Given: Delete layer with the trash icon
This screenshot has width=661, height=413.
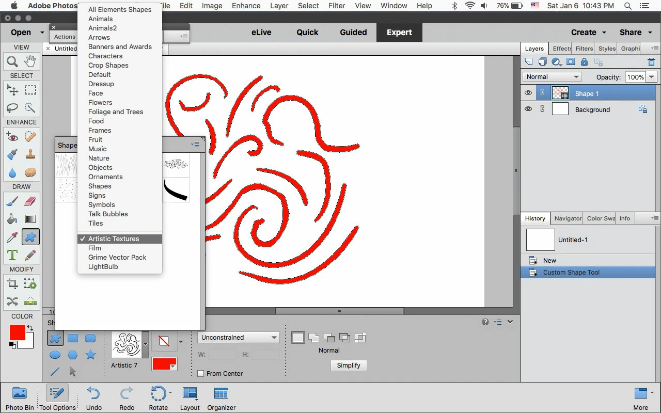Looking at the screenshot, I should coord(651,62).
